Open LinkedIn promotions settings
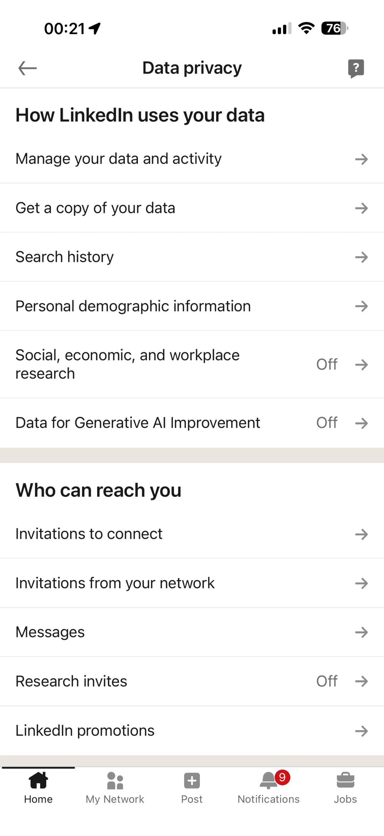The height and width of the screenshot is (836, 384). coord(85,731)
